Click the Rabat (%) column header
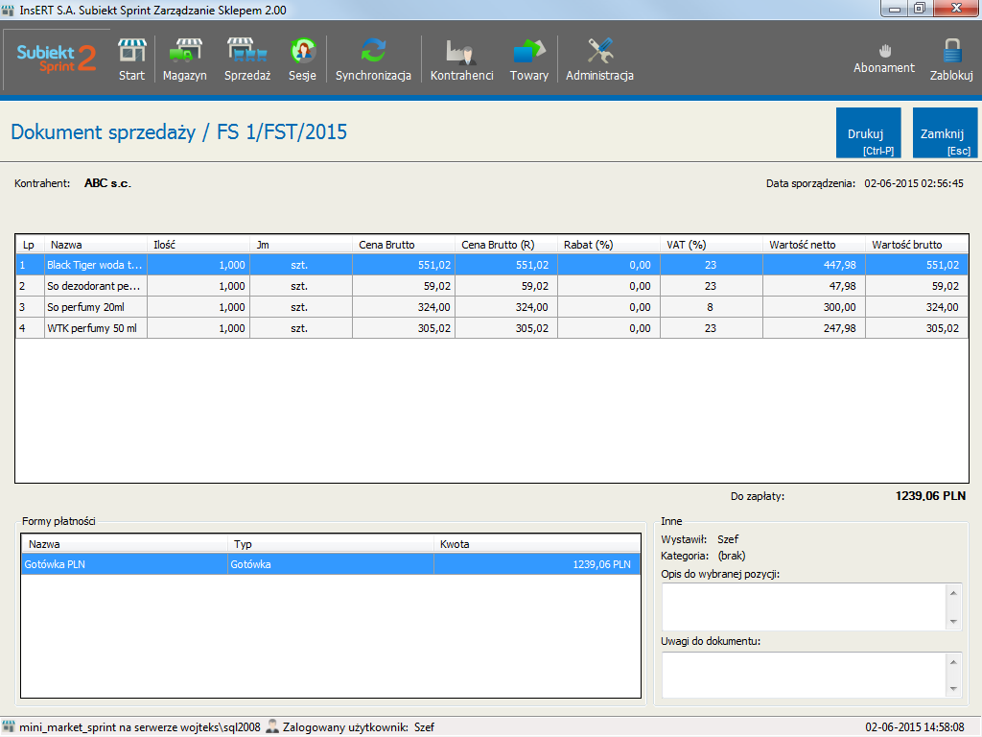982x737 pixels. pyautogui.click(x=609, y=245)
